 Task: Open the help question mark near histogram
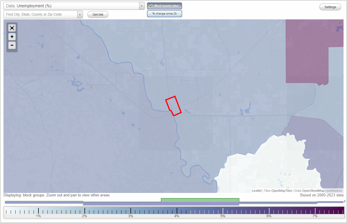345,201
